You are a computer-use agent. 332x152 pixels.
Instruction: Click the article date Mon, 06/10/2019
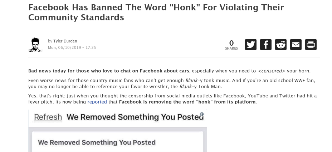[72, 47]
